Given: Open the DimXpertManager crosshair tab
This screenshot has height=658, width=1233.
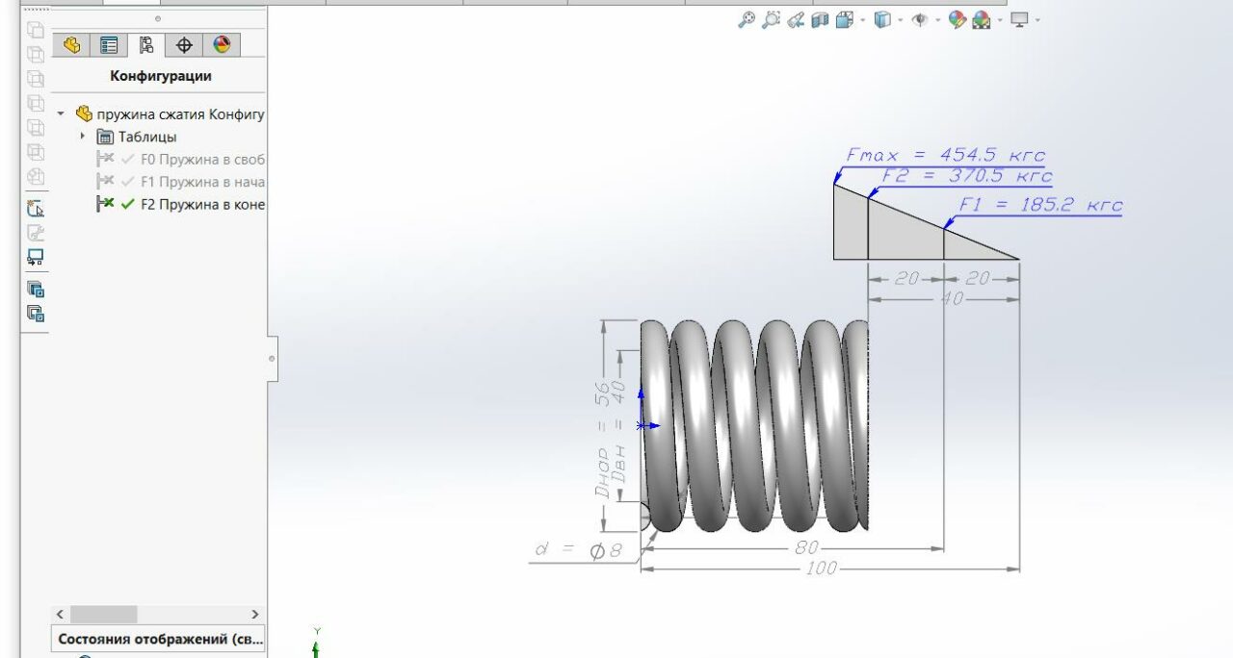Looking at the screenshot, I should 184,45.
